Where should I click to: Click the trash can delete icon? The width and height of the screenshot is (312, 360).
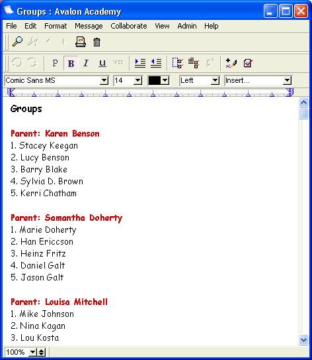(97, 42)
